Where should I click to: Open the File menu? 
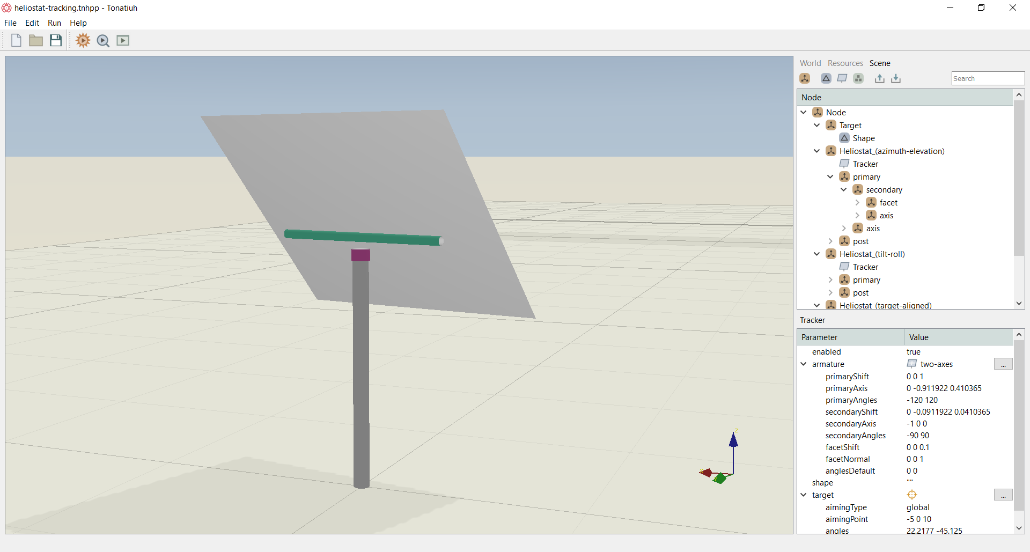(10, 23)
